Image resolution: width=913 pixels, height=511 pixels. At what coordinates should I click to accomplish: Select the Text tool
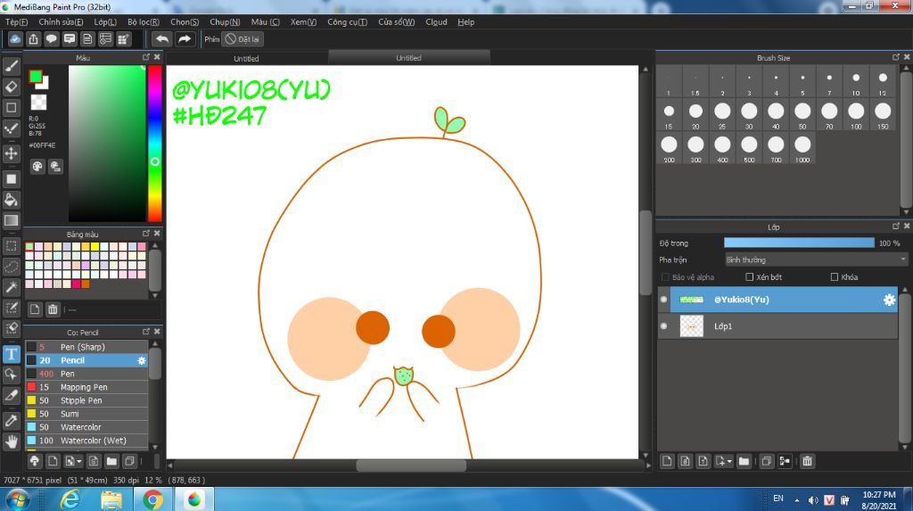[11, 354]
